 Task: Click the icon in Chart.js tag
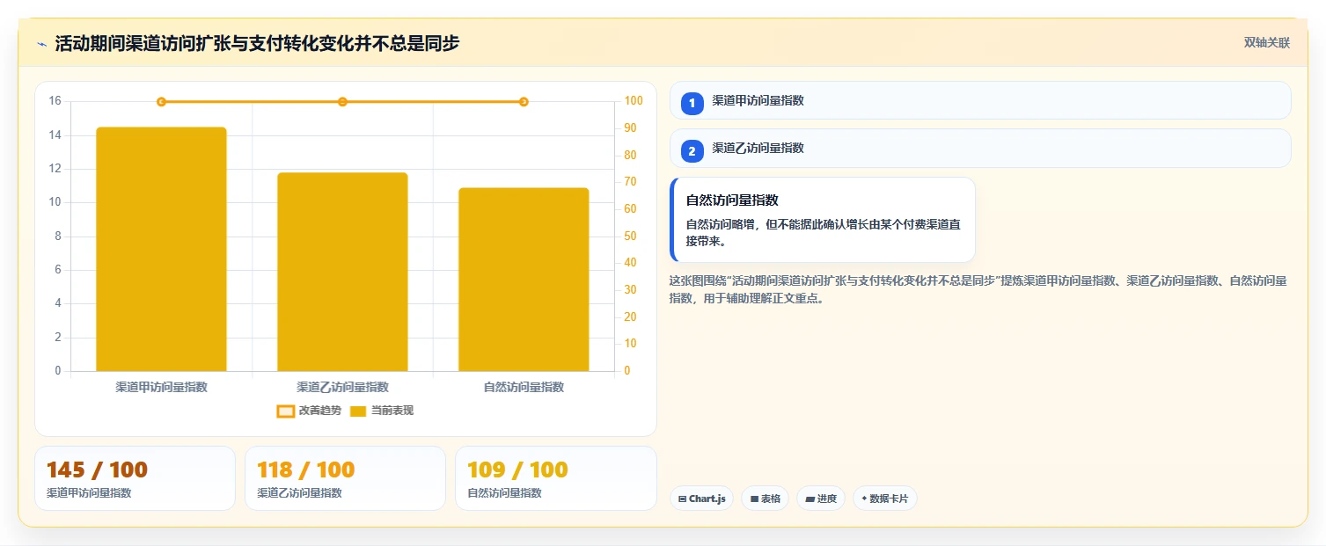tap(683, 499)
